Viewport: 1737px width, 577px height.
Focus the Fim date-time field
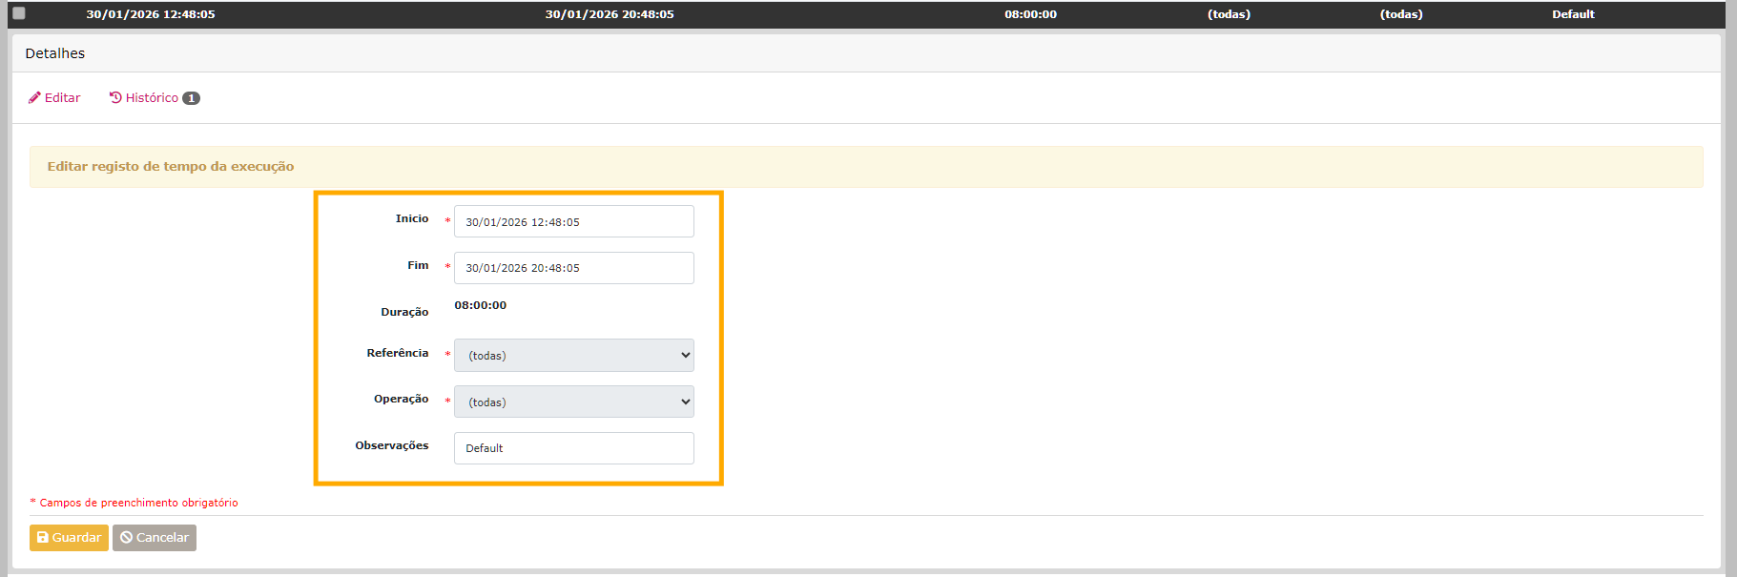(x=573, y=268)
